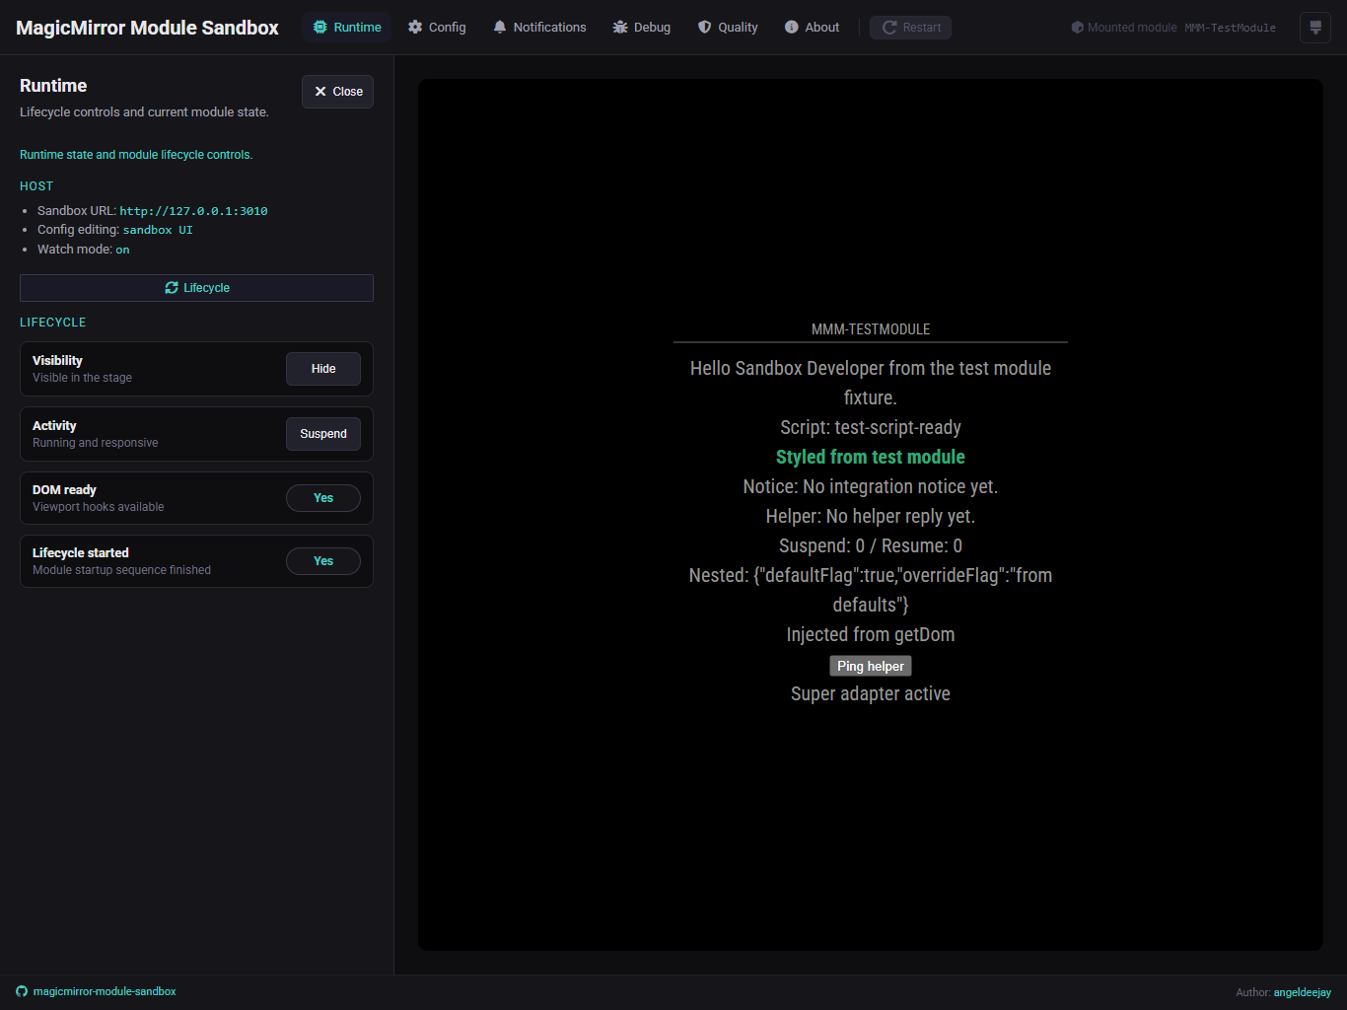Click the "Lifecycle started" card title

click(x=81, y=553)
